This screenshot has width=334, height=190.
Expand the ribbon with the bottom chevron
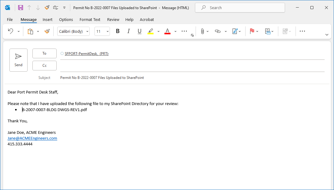click(327, 35)
